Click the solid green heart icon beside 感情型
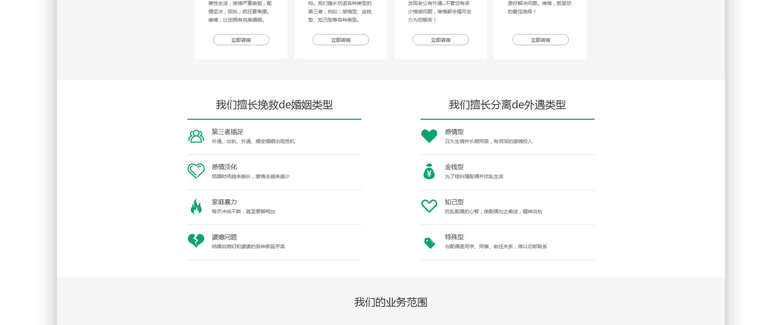Image resolution: width=782 pixels, height=325 pixels. click(429, 136)
